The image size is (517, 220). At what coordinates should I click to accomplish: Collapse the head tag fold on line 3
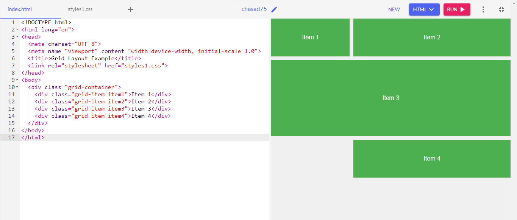pos(17,37)
